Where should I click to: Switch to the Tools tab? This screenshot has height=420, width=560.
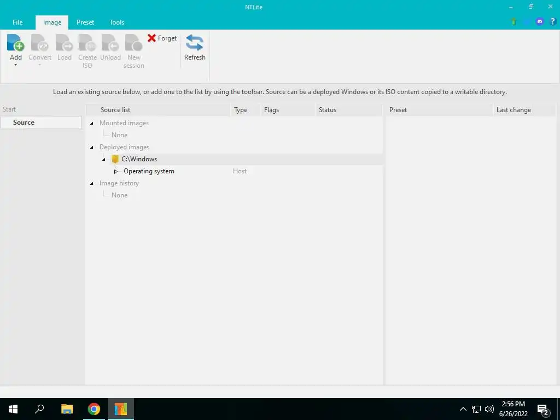(x=117, y=22)
